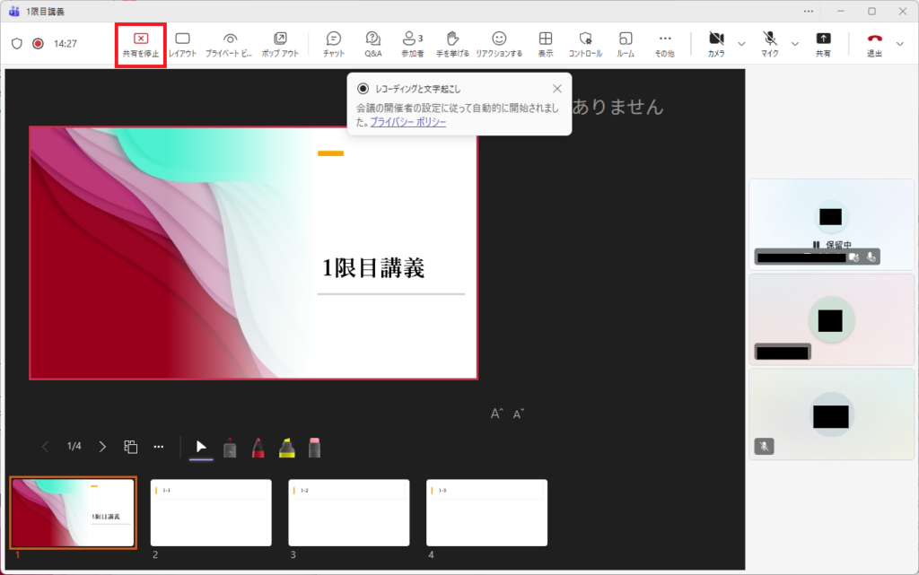Open the rooms (ルーム) icon

click(x=626, y=44)
